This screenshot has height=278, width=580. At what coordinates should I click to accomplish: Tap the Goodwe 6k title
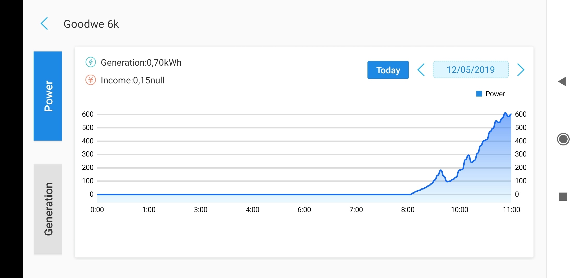point(91,24)
